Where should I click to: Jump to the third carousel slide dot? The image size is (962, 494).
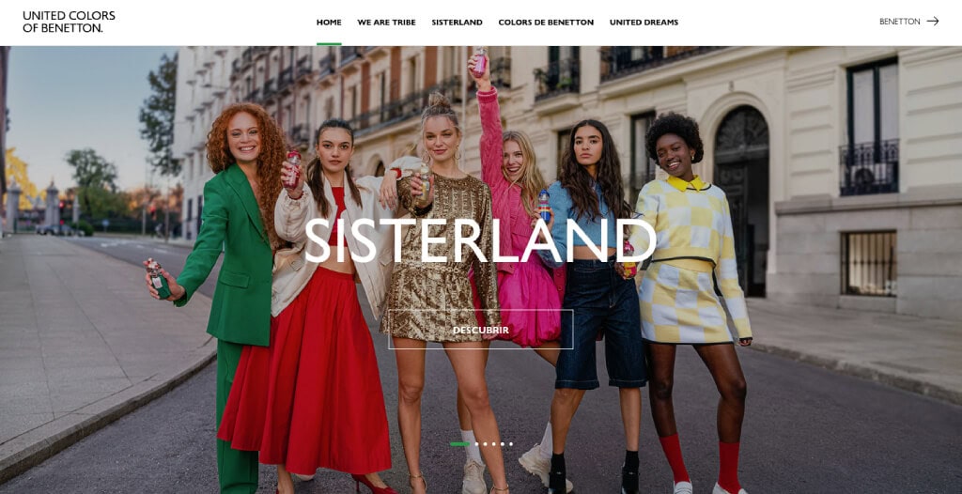(486, 444)
